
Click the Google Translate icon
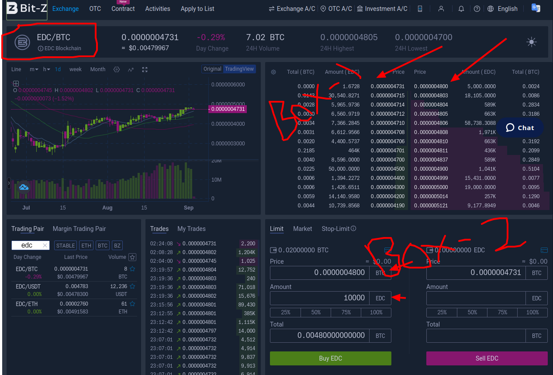pos(536,8)
